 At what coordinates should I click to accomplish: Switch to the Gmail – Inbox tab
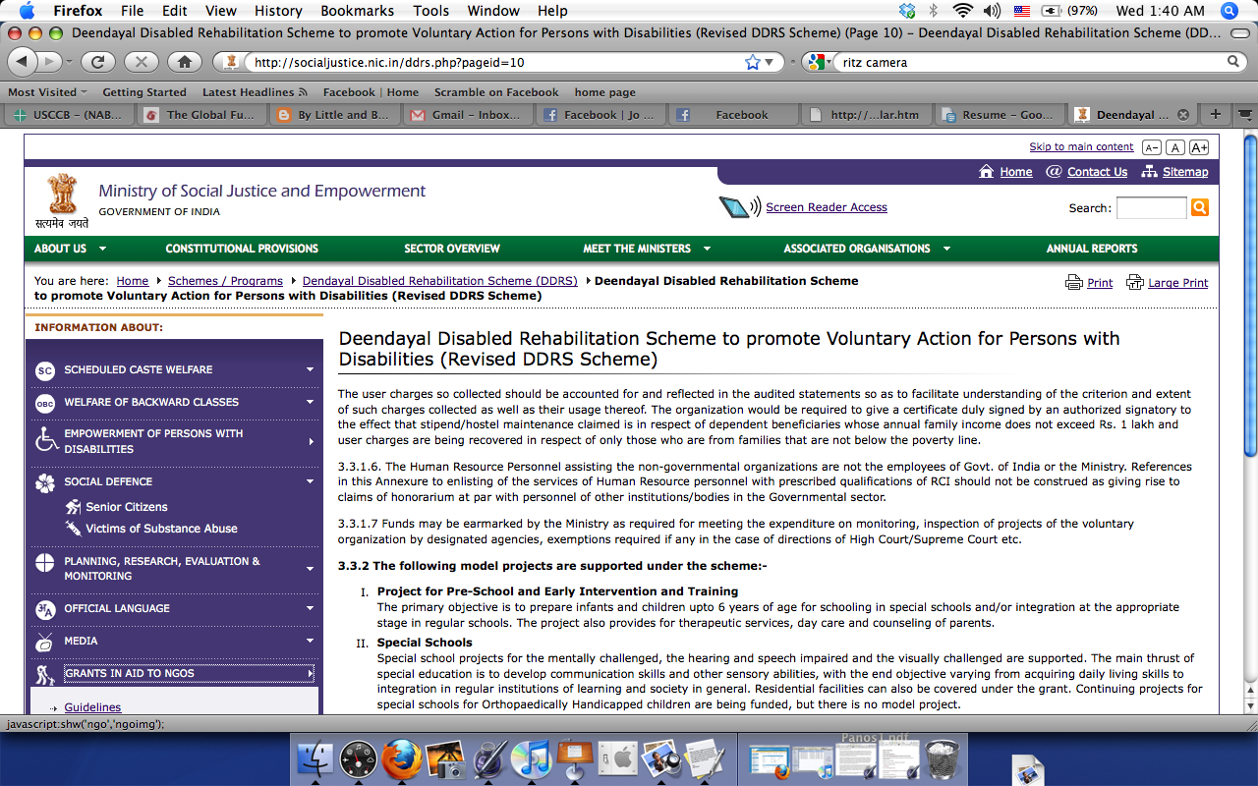point(469,114)
